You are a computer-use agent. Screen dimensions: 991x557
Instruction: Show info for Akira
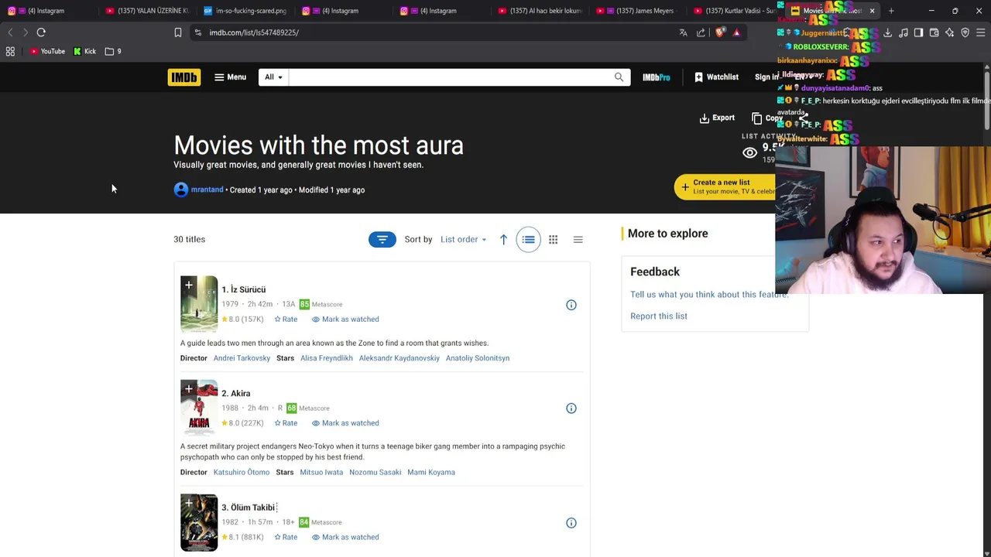[x=571, y=408]
